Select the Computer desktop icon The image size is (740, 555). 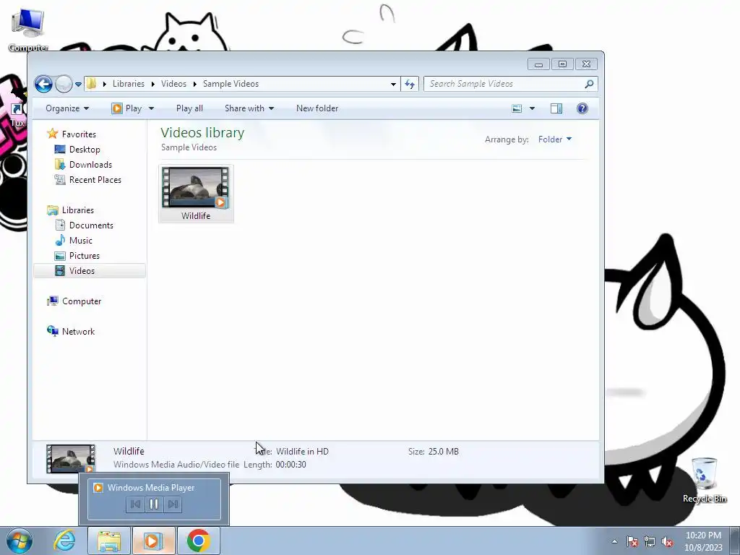click(28, 30)
